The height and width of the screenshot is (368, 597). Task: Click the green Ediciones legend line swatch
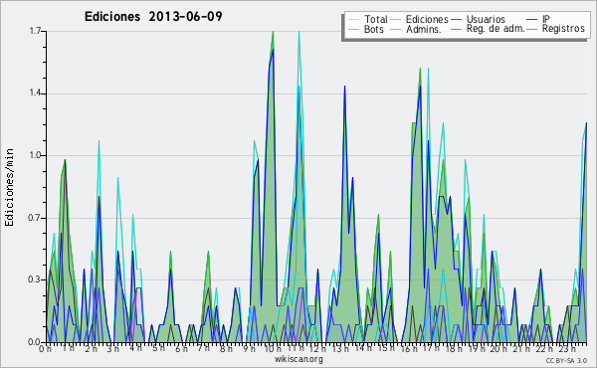(396, 20)
